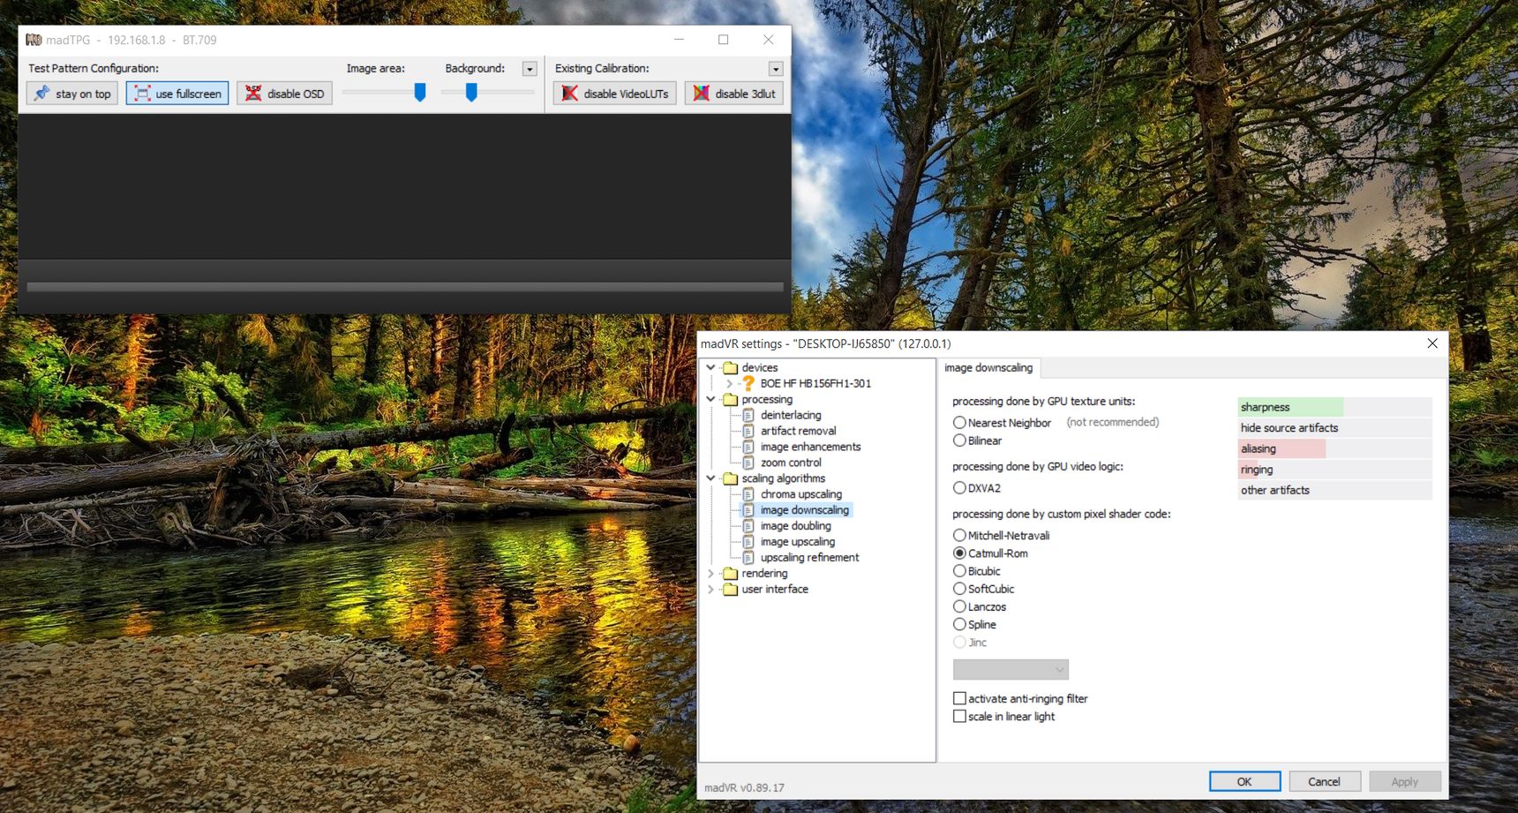Image resolution: width=1518 pixels, height=813 pixels.
Task: Open artifact removal settings page
Action: pos(798,431)
